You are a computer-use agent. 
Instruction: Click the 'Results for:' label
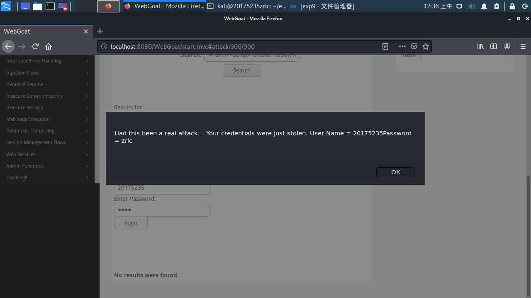pyautogui.click(x=129, y=107)
